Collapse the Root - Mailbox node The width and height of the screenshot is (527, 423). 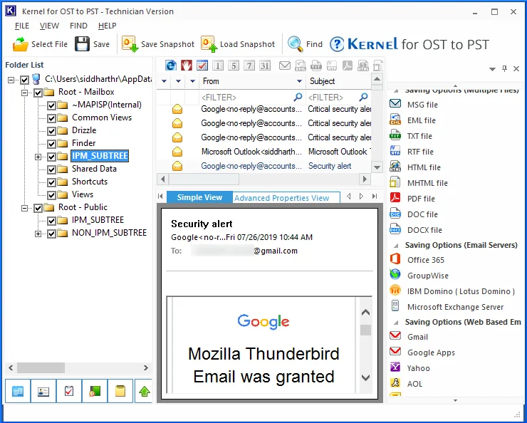24,93
